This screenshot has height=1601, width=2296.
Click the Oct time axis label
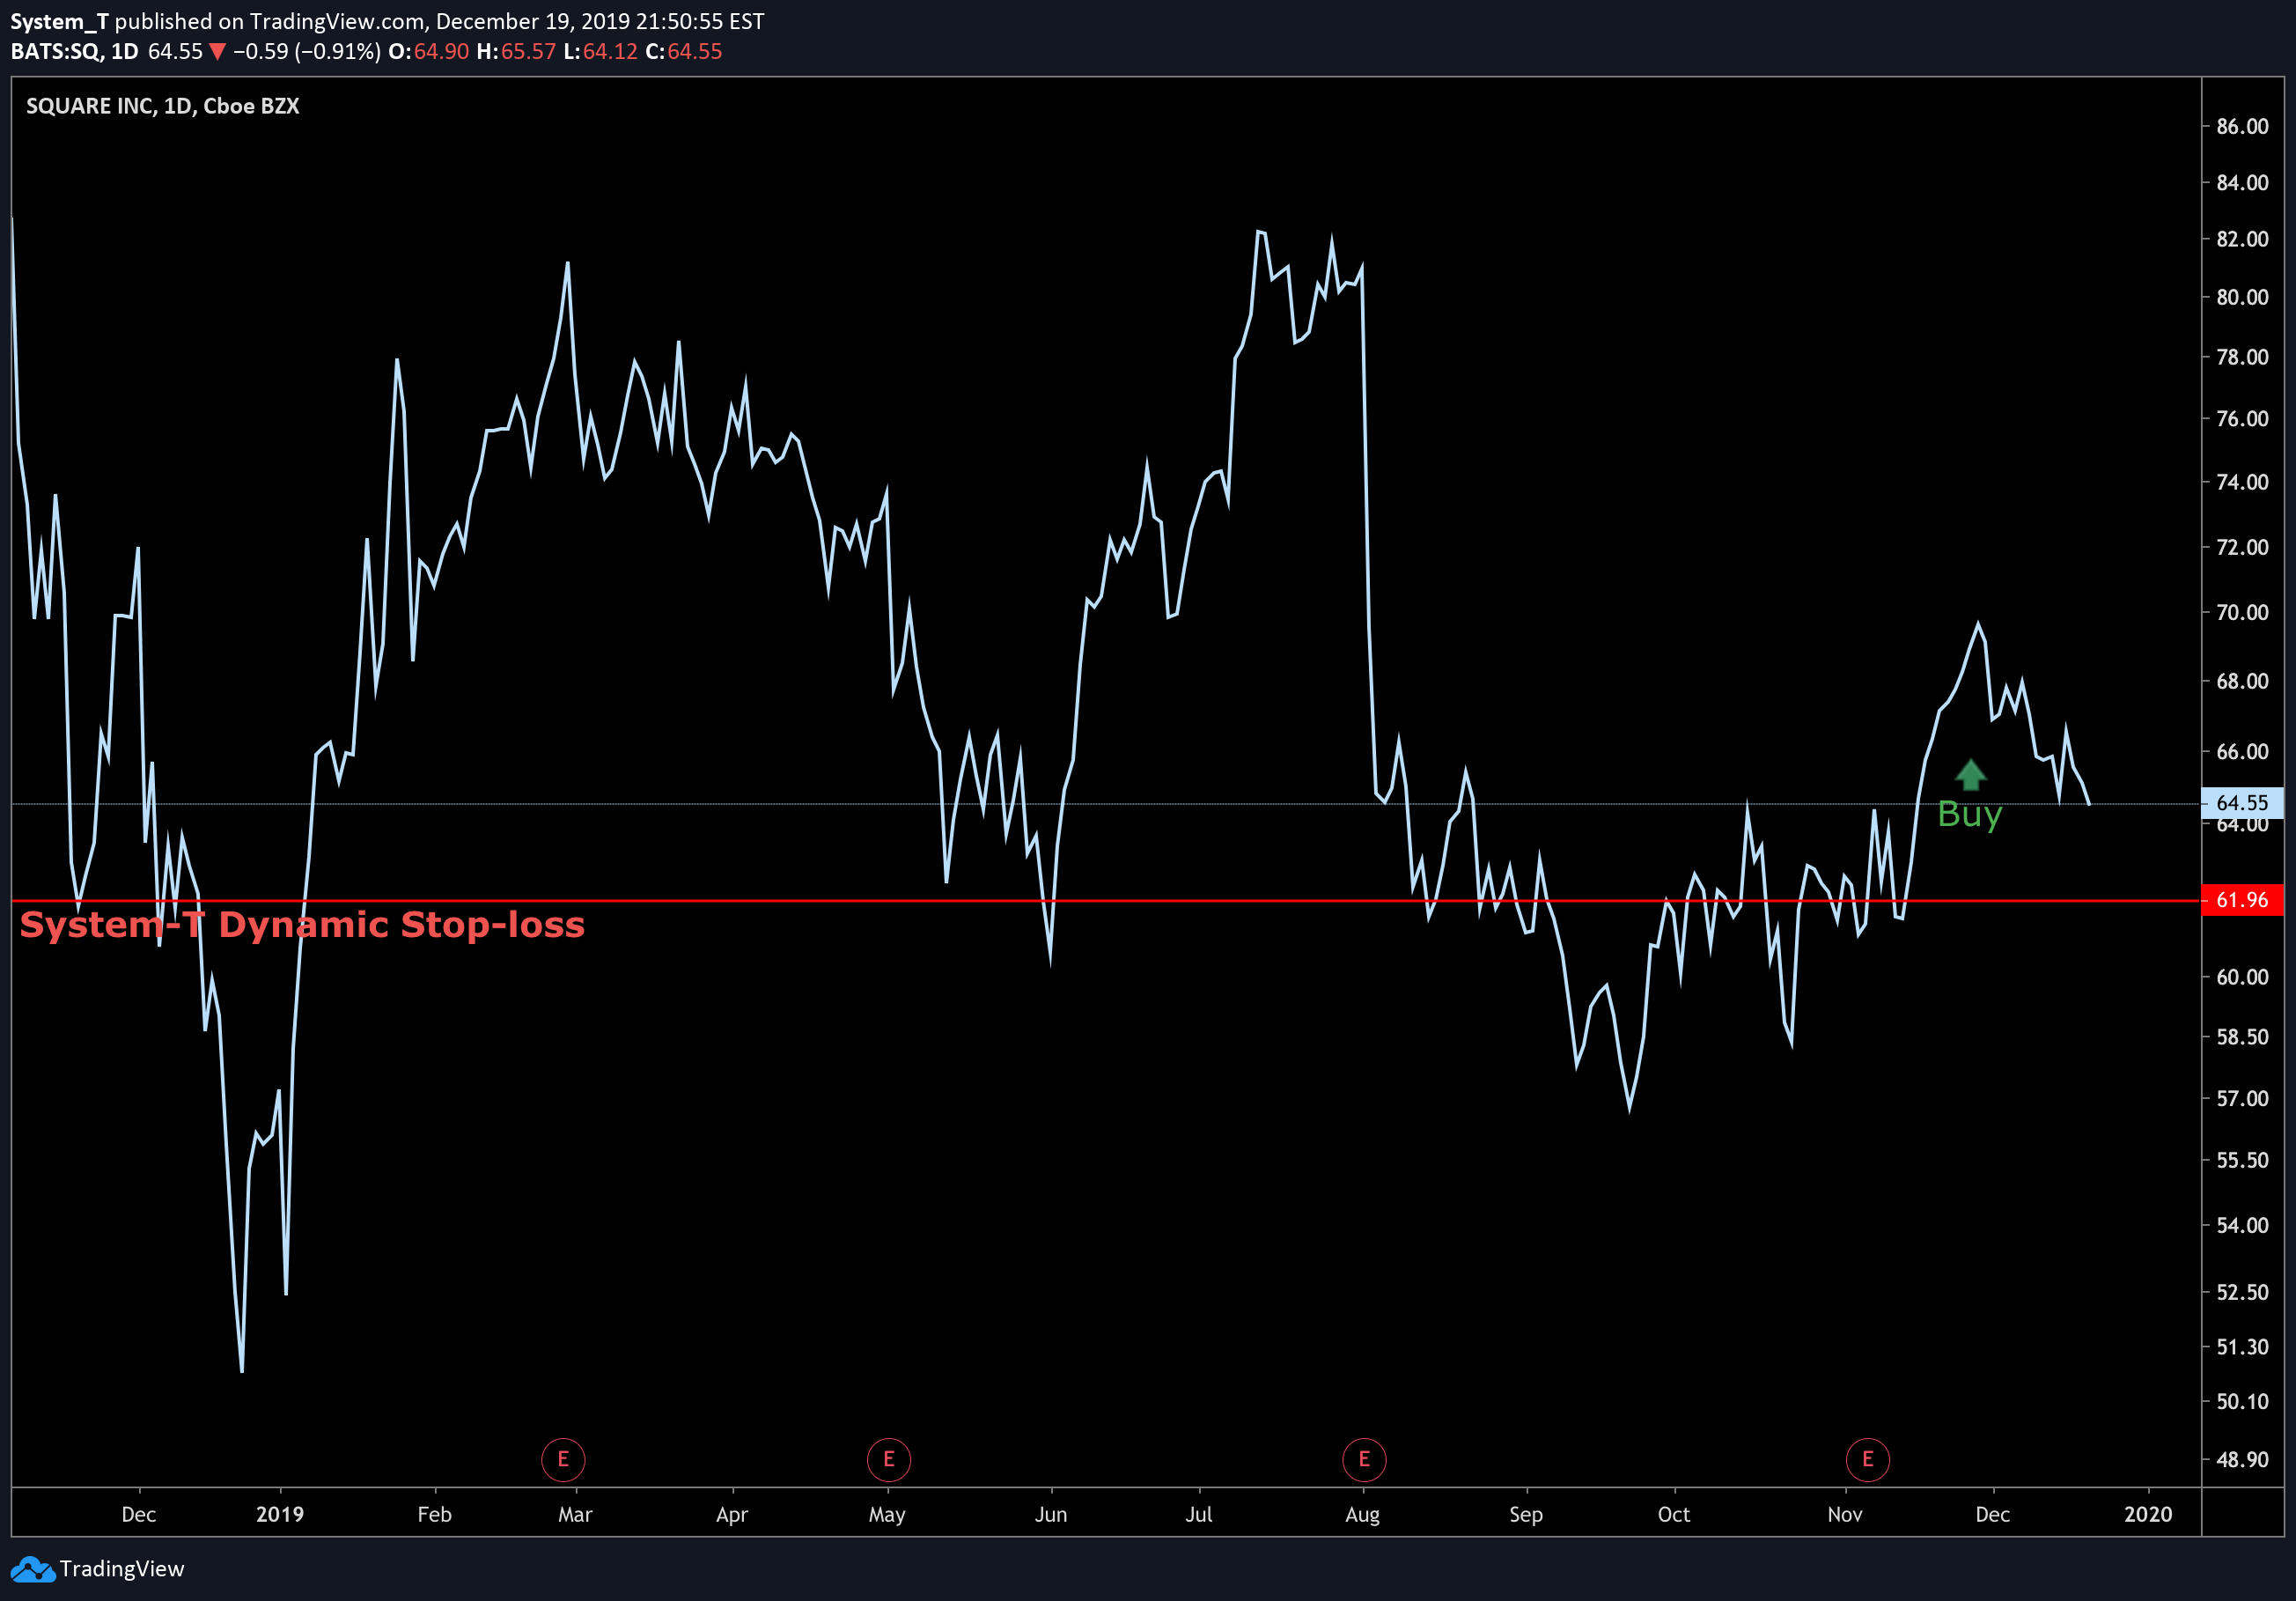(1674, 1514)
